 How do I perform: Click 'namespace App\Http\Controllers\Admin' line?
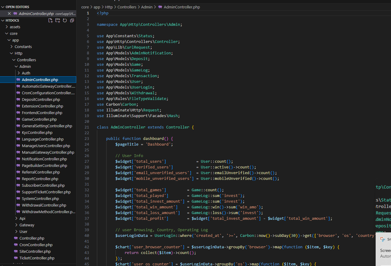pos(140,24)
